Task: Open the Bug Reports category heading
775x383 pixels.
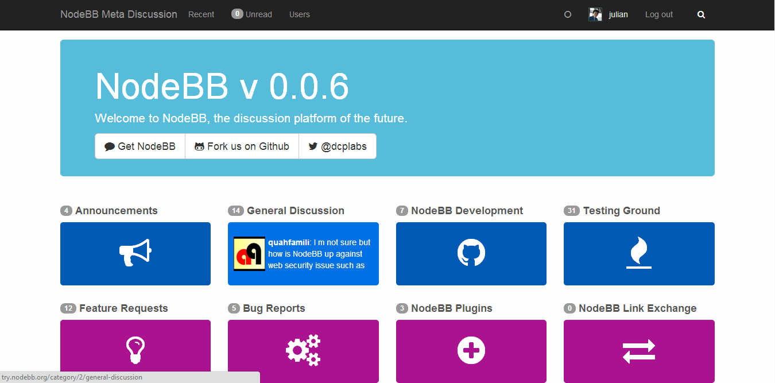Action: pyautogui.click(x=274, y=308)
